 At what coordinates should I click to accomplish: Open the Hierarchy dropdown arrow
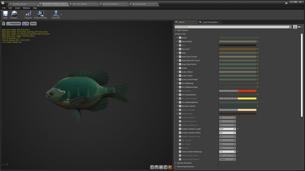point(61,15)
